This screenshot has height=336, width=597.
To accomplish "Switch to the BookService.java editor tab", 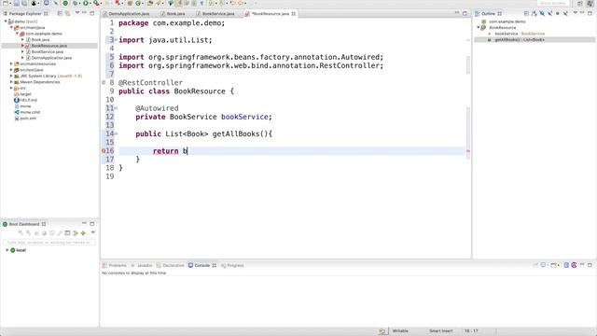I will [x=217, y=14].
